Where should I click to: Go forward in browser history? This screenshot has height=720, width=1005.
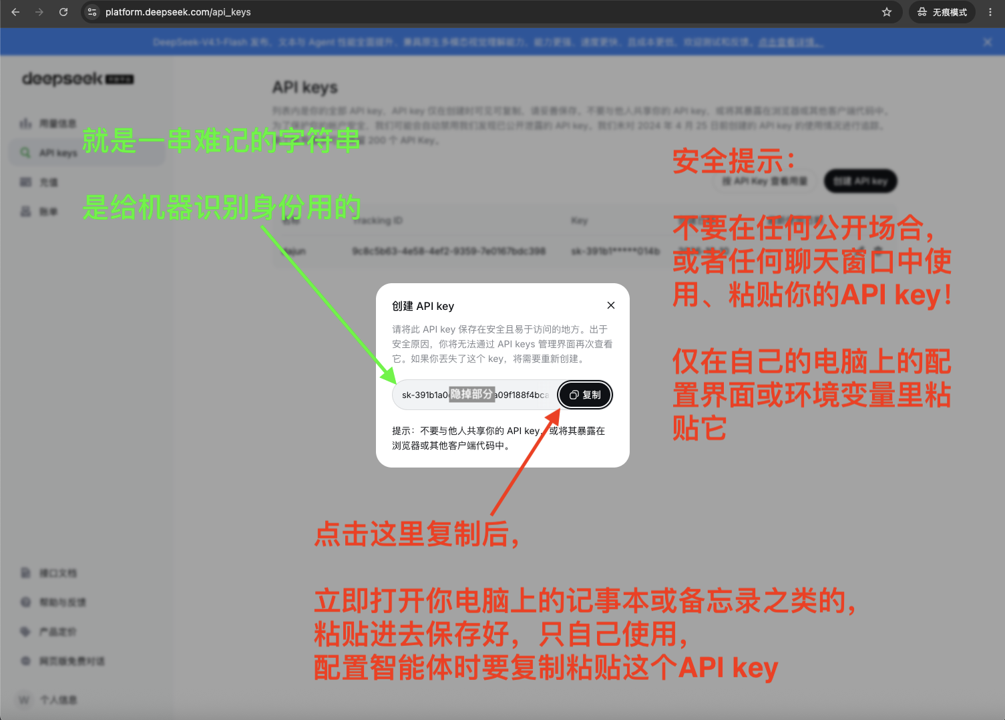39,12
